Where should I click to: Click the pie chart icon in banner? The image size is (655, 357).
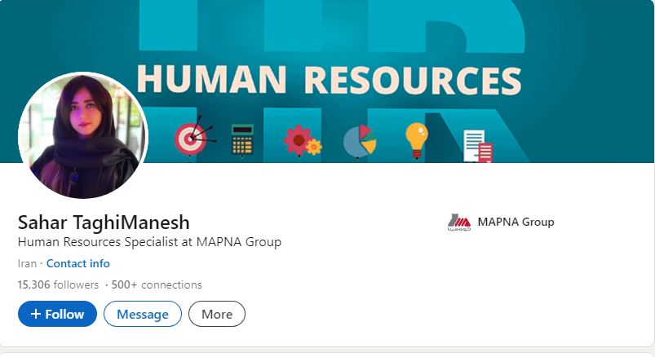360,142
